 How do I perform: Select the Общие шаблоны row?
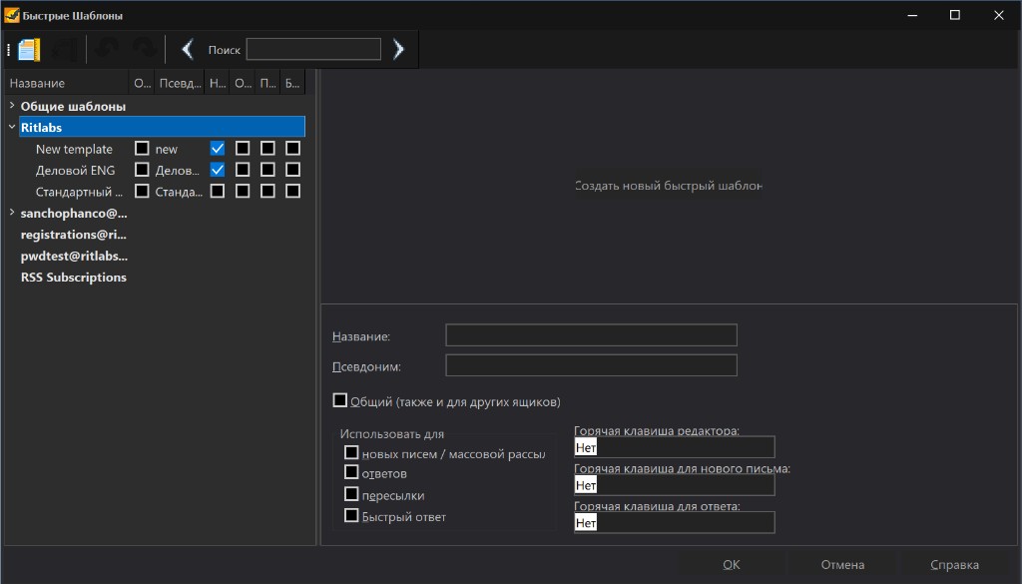pyautogui.click(x=73, y=106)
